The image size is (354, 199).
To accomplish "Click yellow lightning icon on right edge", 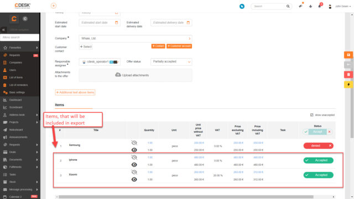I will (348, 85).
